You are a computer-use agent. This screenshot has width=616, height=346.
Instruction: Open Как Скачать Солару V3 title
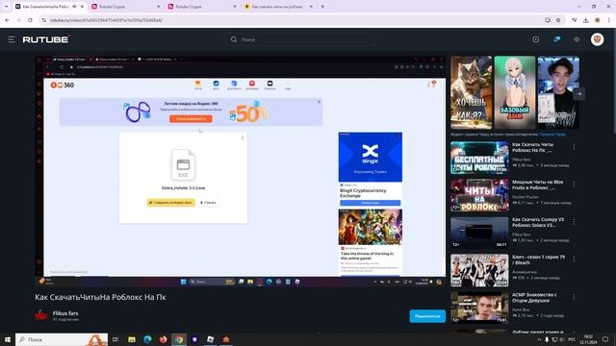click(538, 222)
